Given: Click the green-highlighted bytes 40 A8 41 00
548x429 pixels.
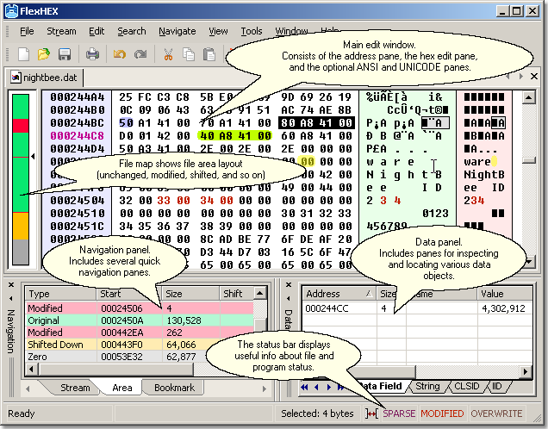Looking at the screenshot, I should 235,135.
